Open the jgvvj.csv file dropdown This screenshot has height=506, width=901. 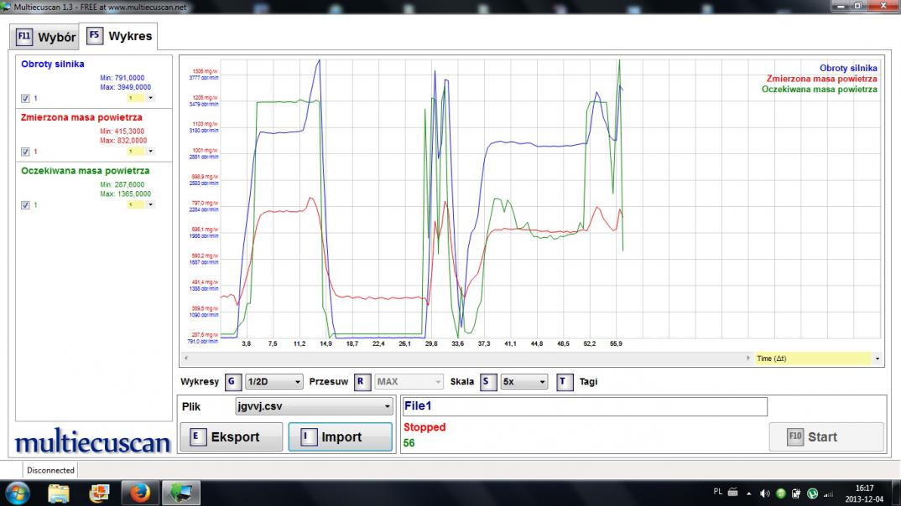314,406
